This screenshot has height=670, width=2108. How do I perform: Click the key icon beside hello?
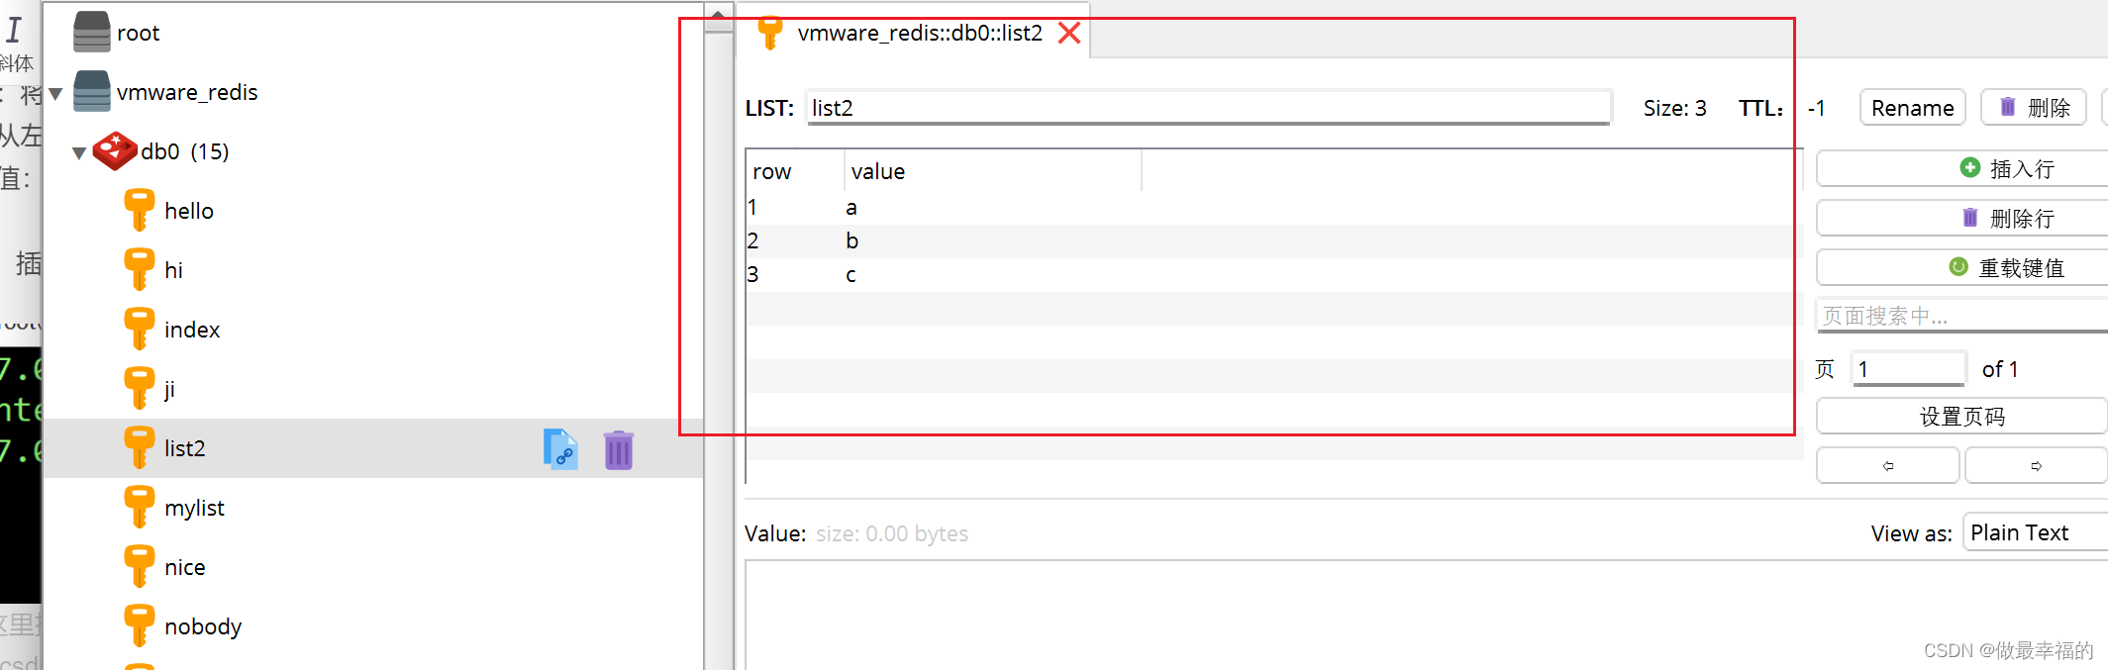pos(139,210)
